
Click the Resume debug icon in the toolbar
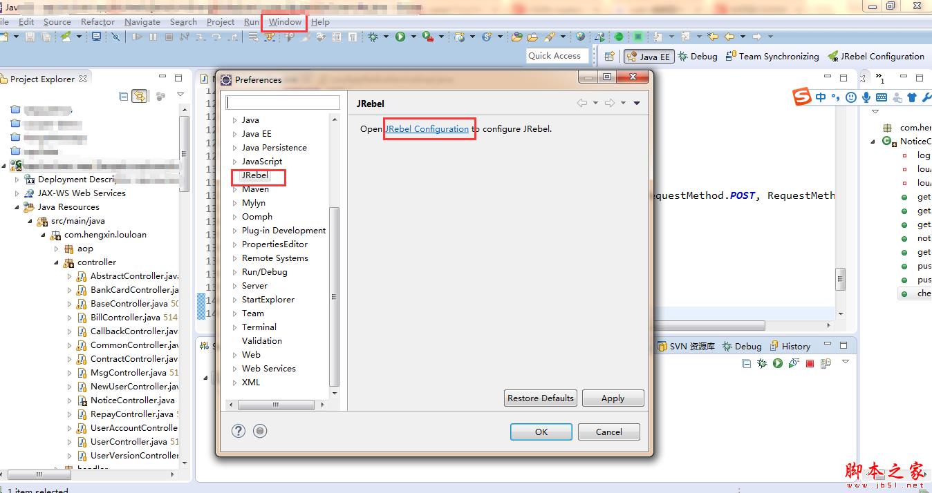[137, 37]
